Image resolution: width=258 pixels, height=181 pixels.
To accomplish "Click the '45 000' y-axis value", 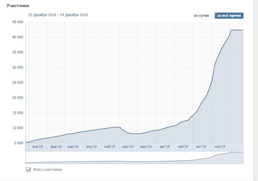I will (x=18, y=22).
